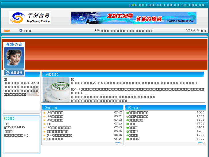The width and height of the screenshot is (209, 157).
Task: Open the list item starting with 105
Action: click(59, 128)
